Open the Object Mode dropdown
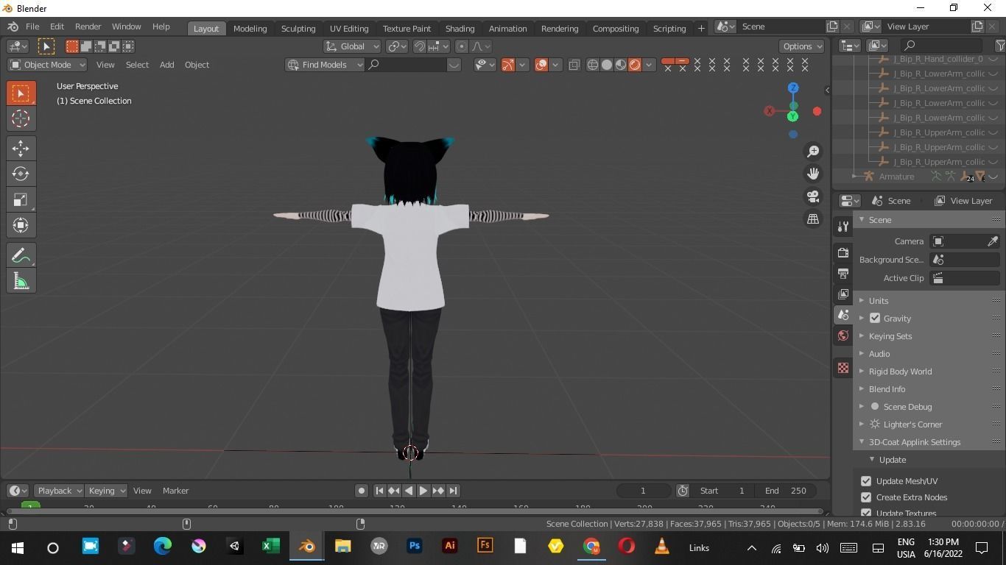 [48, 64]
